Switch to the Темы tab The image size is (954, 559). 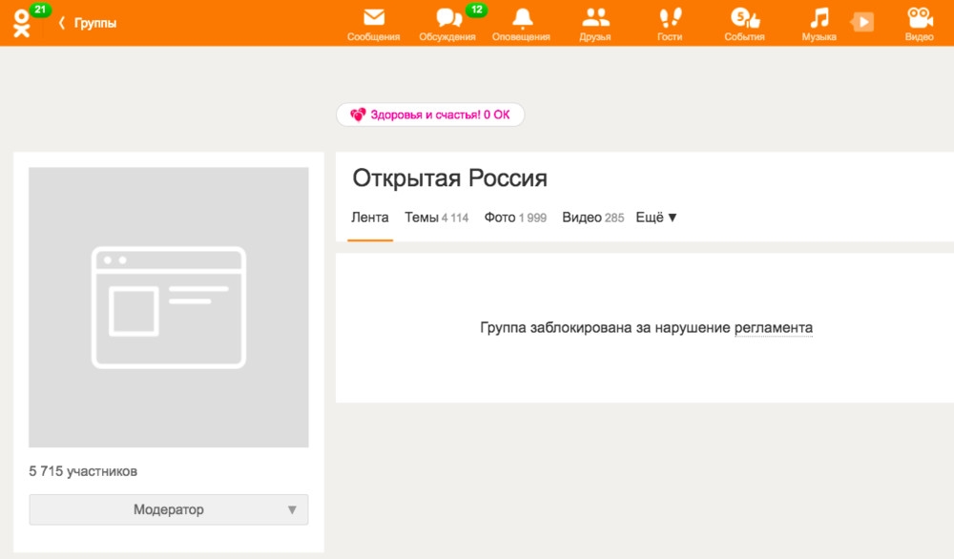click(x=423, y=217)
